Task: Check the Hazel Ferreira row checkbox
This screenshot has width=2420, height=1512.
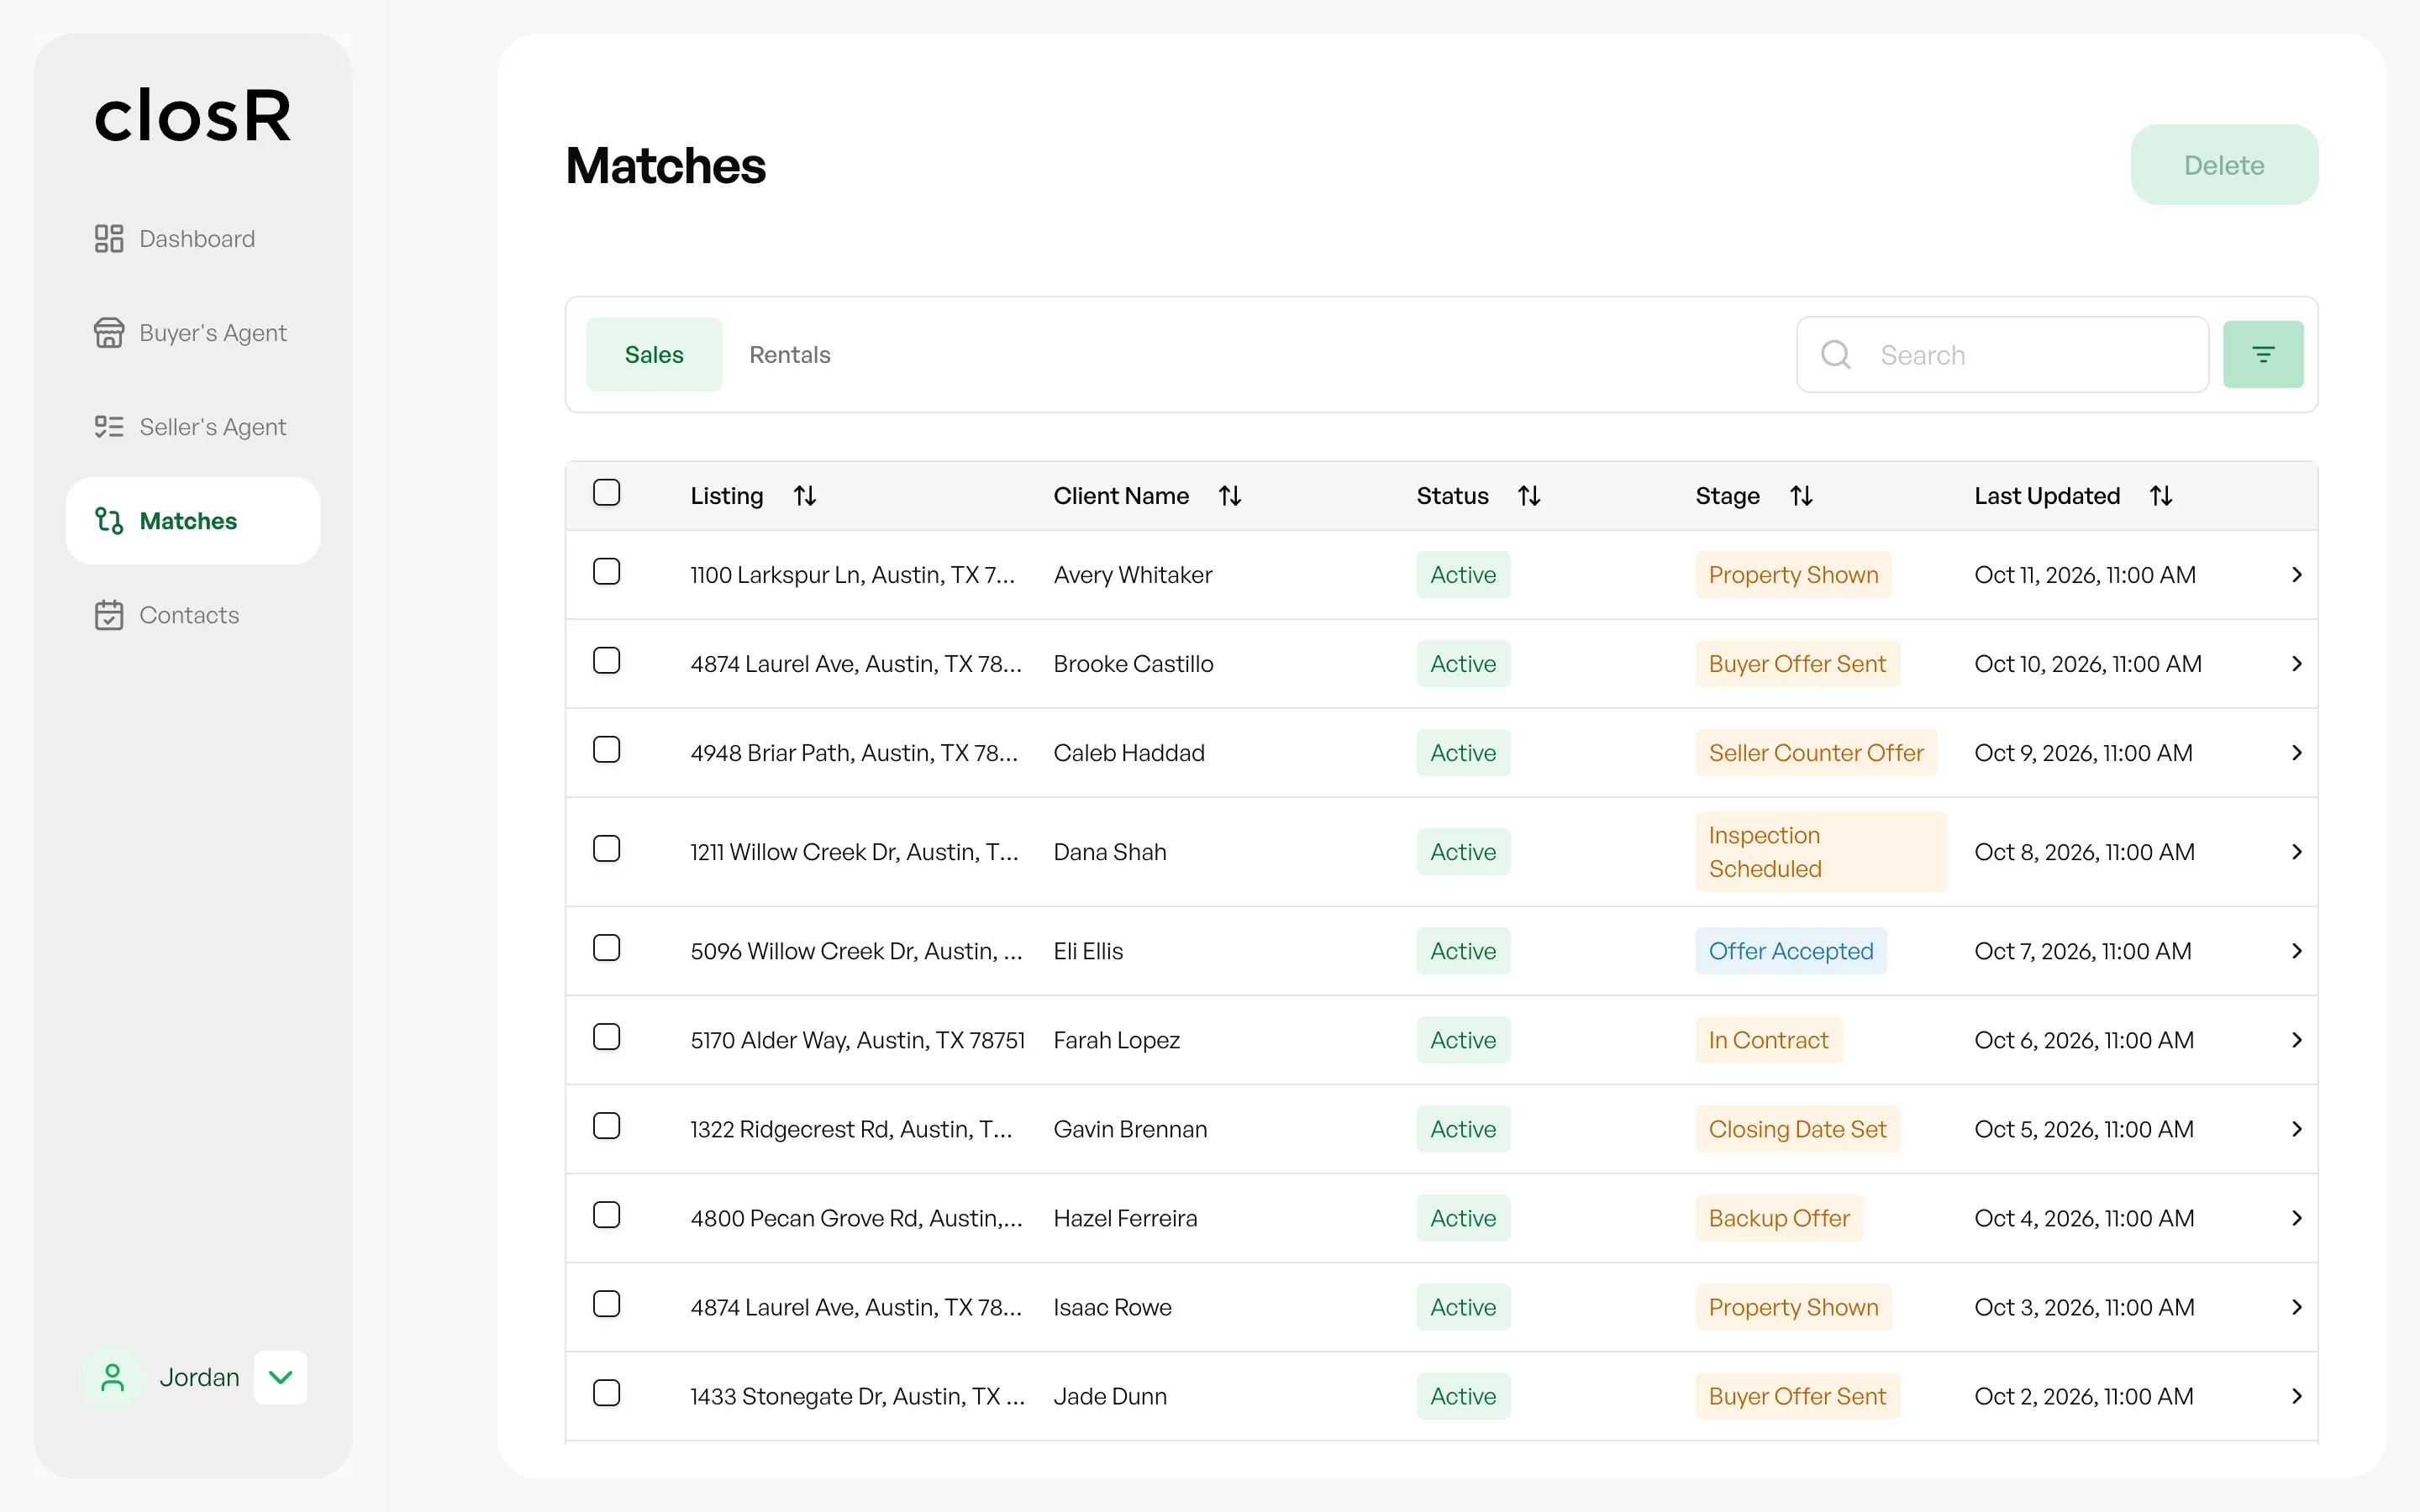Action: 607,1215
